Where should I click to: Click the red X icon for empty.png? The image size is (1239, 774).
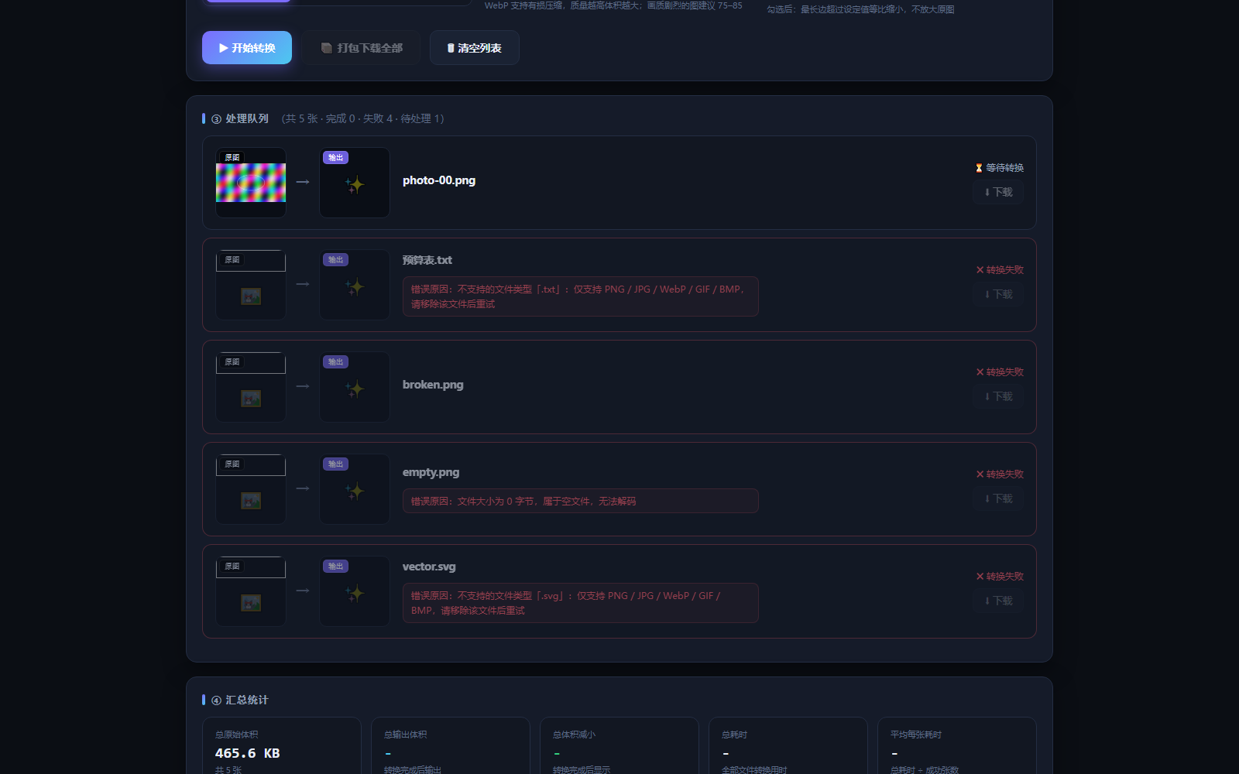click(980, 474)
